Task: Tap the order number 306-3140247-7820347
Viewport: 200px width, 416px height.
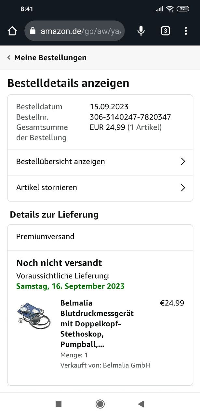Action: tap(130, 117)
